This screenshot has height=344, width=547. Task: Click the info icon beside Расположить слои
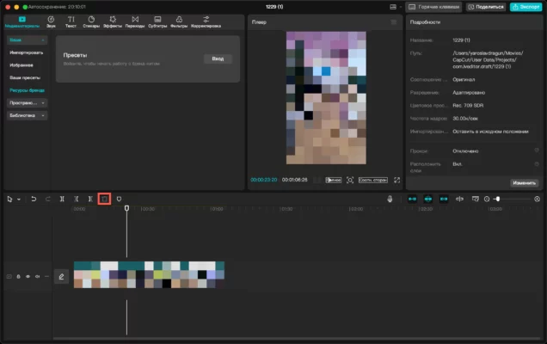537,163
